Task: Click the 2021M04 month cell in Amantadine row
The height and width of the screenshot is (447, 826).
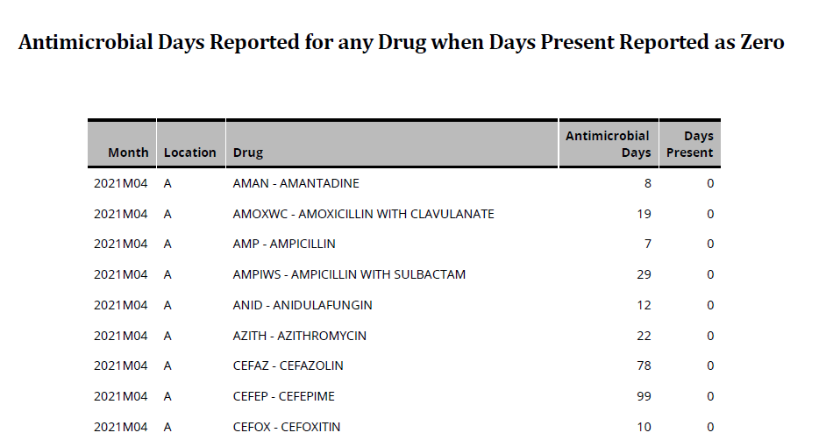Action: pyautogui.click(x=121, y=183)
